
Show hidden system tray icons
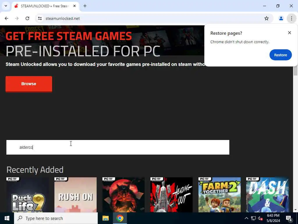click(246, 218)
